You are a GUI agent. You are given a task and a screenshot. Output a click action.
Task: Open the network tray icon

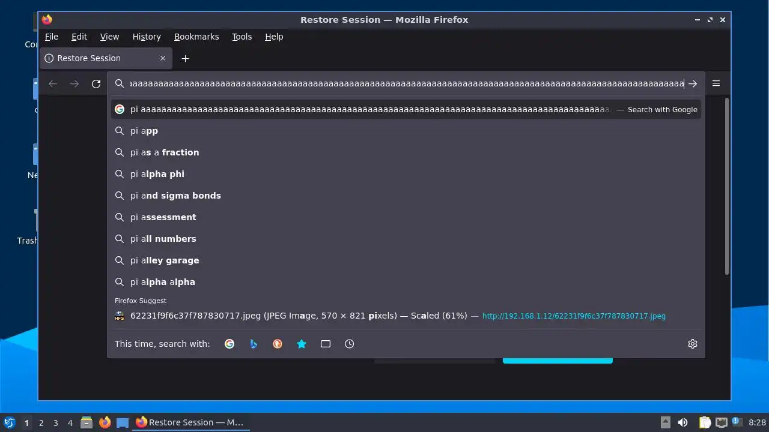pyautogui.click(x=722, y=422)
